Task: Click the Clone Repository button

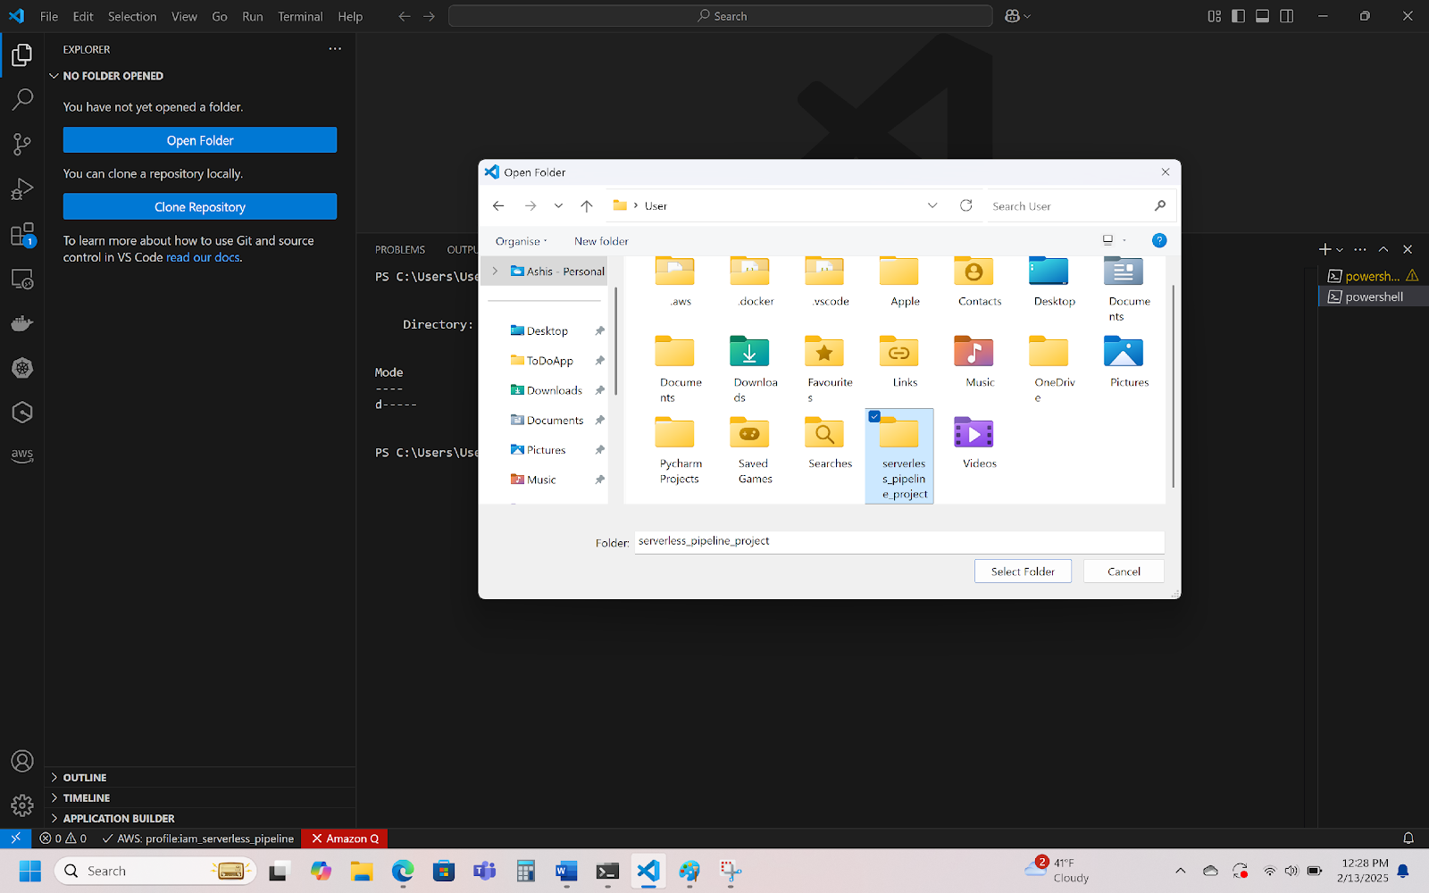Action: coord(200,206)
